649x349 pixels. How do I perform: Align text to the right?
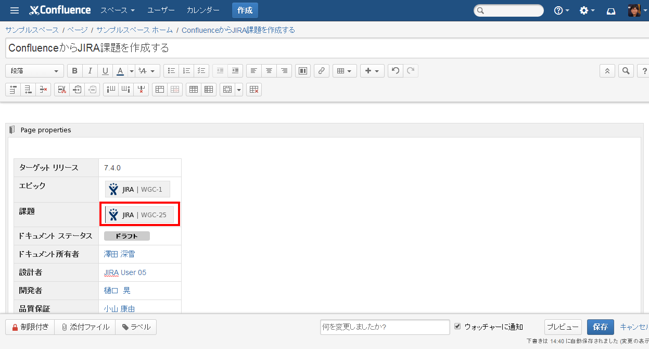[284, 71]
